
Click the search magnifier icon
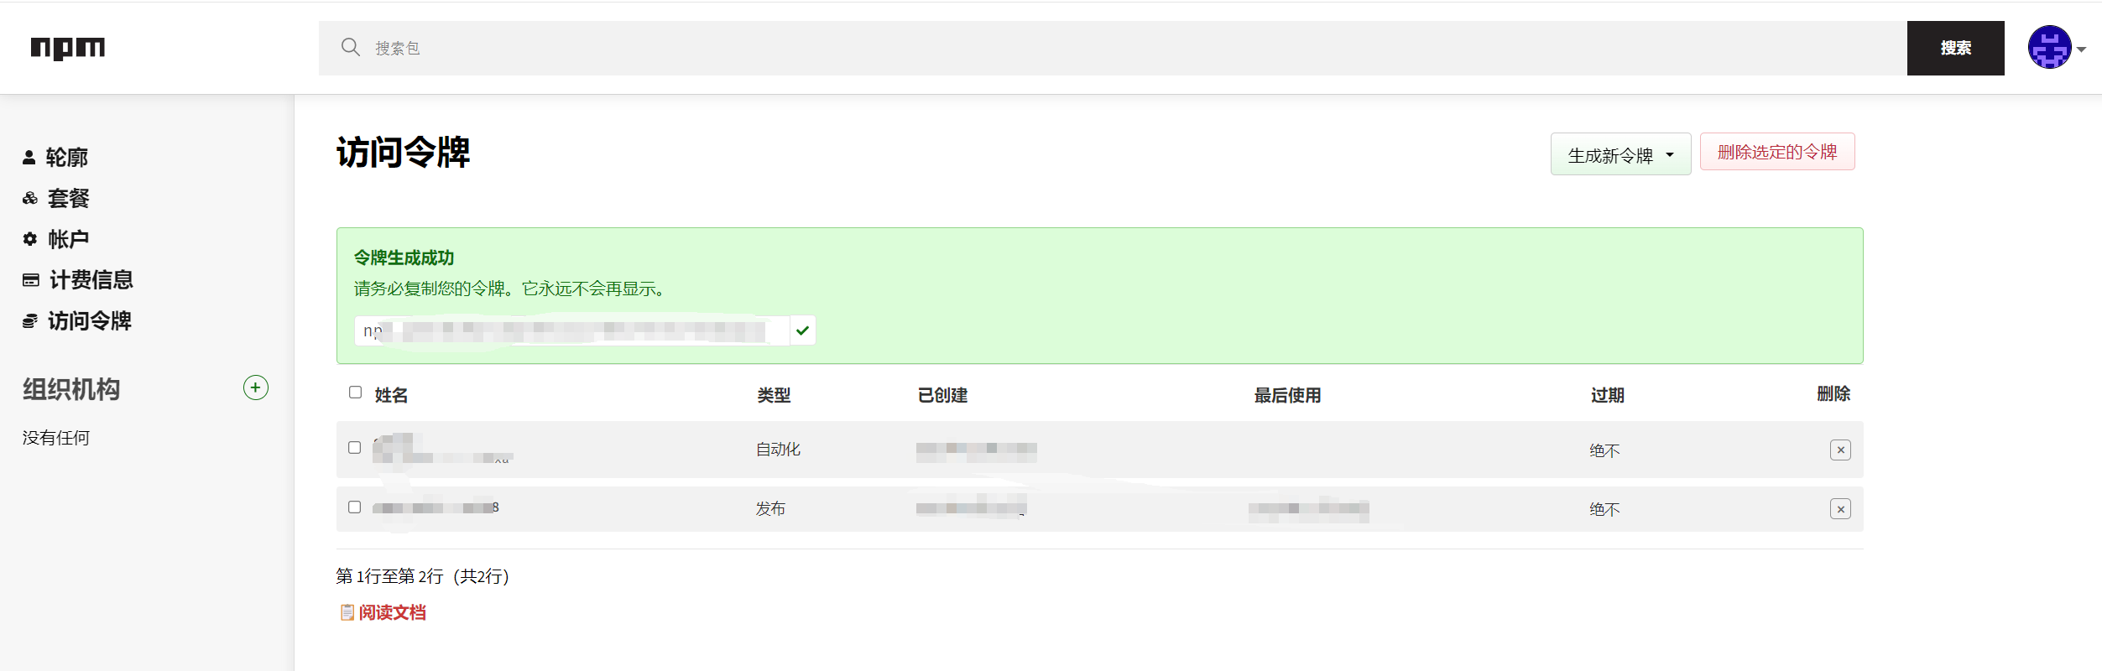350,47
